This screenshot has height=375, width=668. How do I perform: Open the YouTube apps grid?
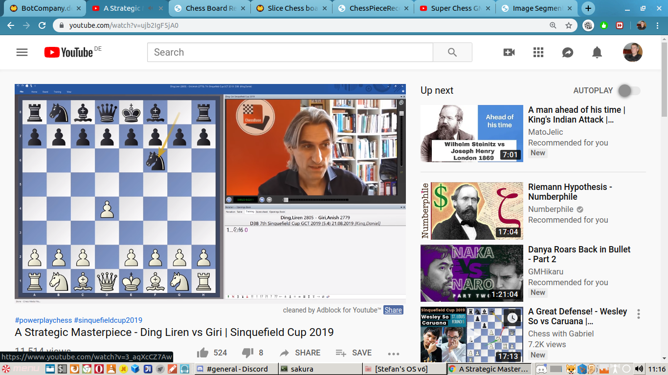pyautogui.click(x=538, y=52)
